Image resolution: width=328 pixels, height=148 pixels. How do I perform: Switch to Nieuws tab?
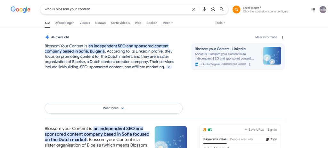(100, 23)
